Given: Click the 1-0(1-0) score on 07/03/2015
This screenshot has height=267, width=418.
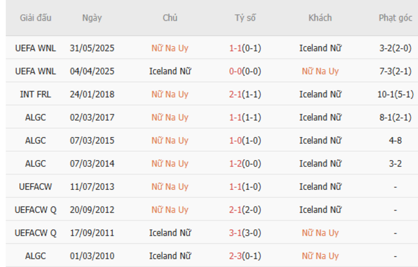Looking at the screenshot, I should pos(245,140).
